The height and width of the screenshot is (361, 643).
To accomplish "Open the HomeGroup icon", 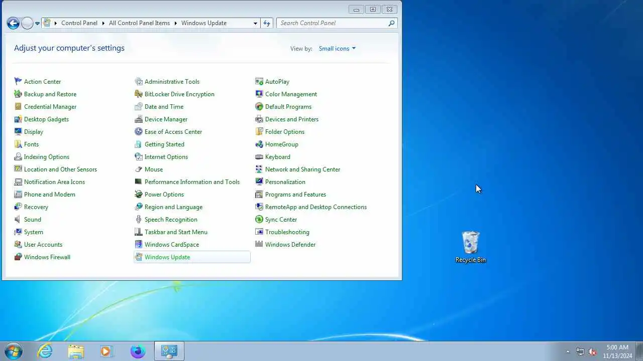I will pos(259,144).
